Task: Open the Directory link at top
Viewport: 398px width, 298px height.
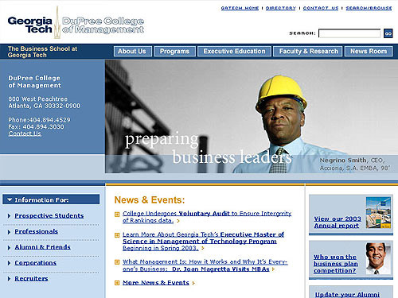Action: [281, 8]
